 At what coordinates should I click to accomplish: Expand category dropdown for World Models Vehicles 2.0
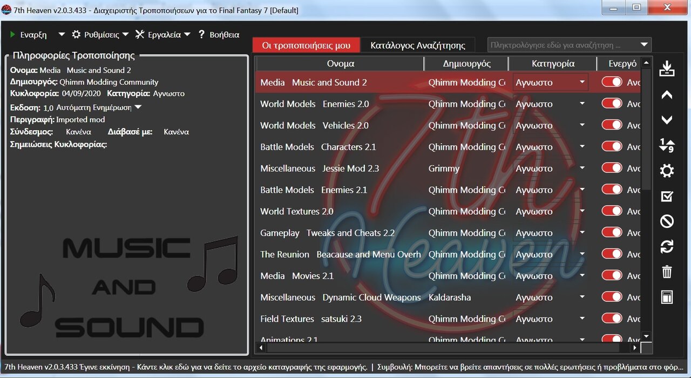(x=582, y=125)
